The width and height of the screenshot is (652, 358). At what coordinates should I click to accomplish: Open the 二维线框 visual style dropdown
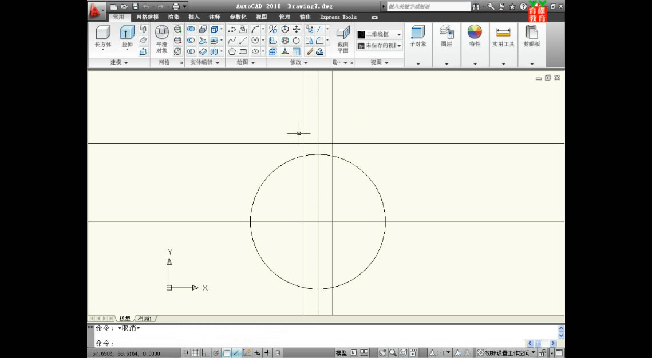[x=380, y=34]
